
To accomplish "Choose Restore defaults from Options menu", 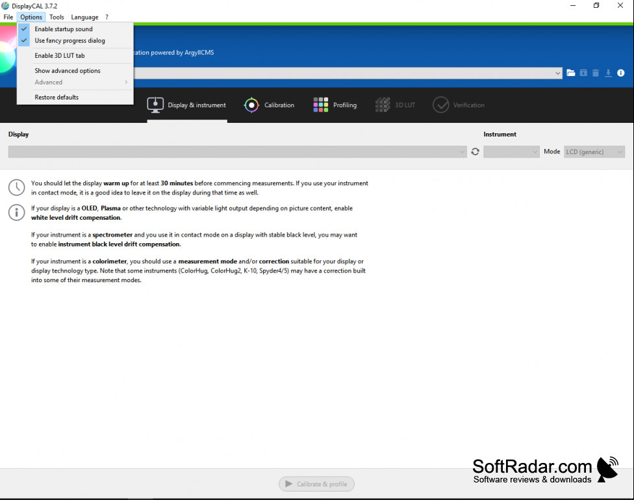I will pos(75,97).
